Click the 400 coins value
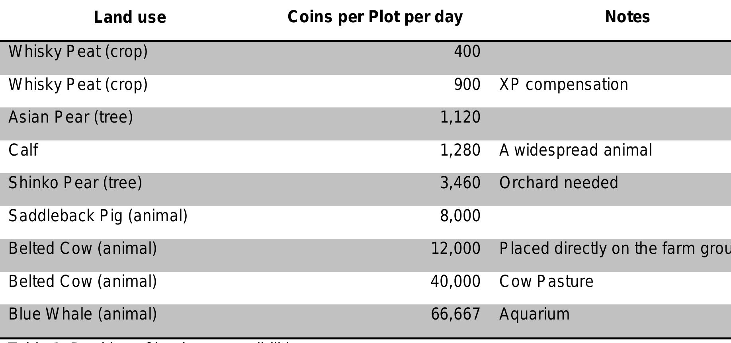 click(467, 52)
